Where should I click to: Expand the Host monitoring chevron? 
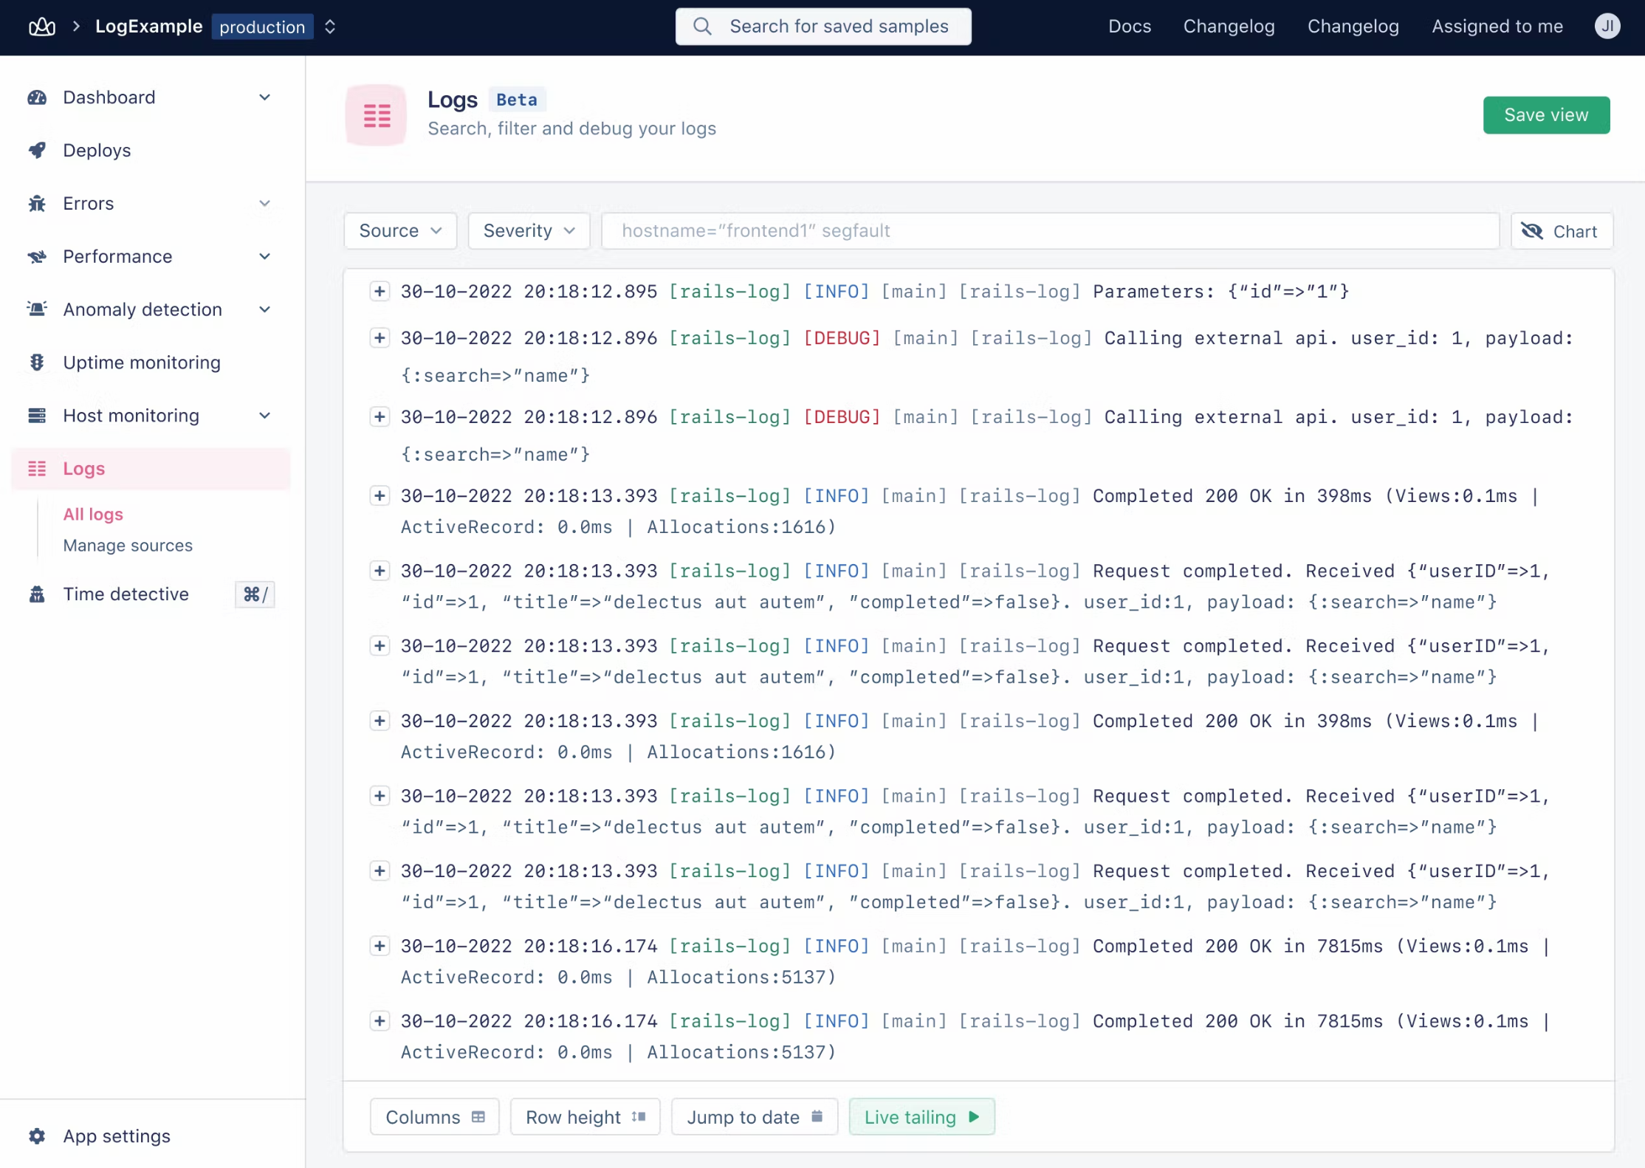pos(265,416)
